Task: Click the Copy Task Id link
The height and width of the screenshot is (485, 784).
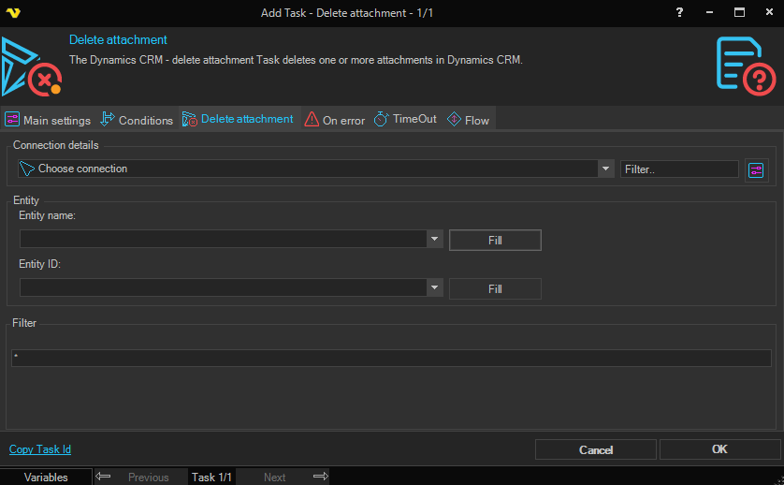Action: [x=40, y=449]
